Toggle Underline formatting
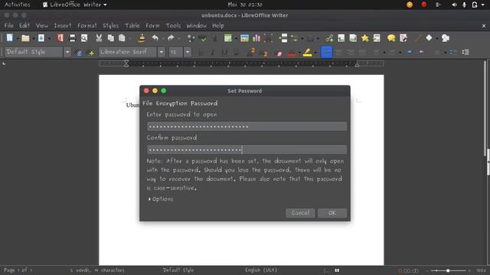The width and height of the screenshot is (490, 275). tap(224, 53)
